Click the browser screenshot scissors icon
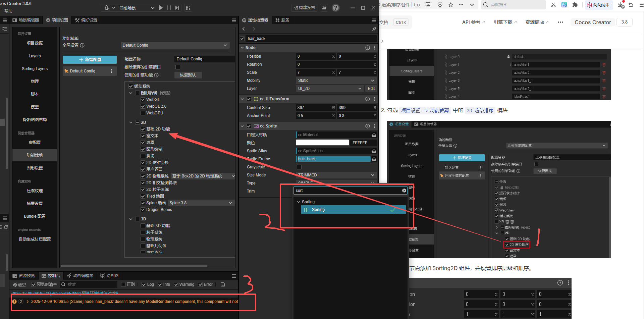Image resolution: width=644 pixels, height=319 pixels. point(553,5)
